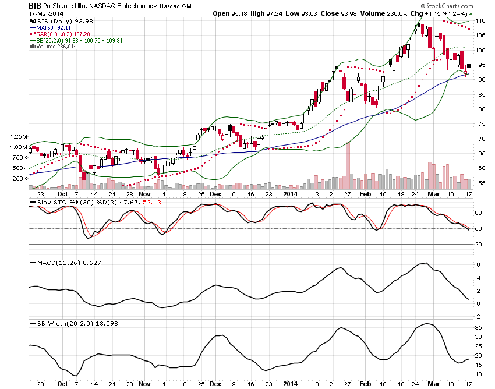Screen dimensions: 495x389
Task: Click the 'Open 95.18' value
Action: click(x=230, y=13)
